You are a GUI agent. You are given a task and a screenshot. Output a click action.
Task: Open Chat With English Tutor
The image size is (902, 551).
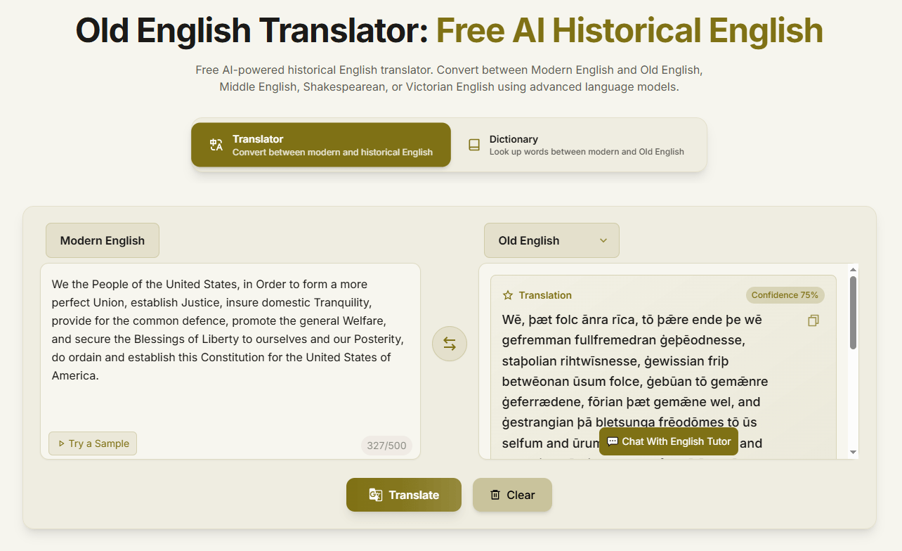click(x=669, y=441)
